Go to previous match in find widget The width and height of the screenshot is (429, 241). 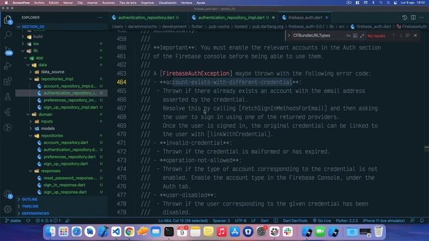pos(393,35)
